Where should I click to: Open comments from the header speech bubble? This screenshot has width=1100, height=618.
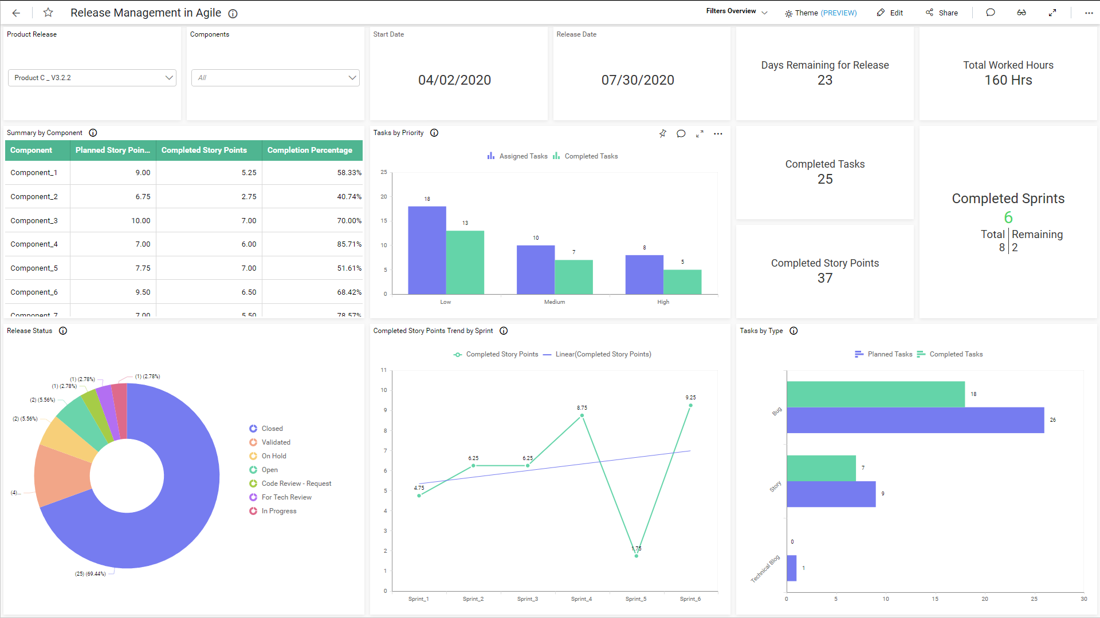(x=991, y=12)
